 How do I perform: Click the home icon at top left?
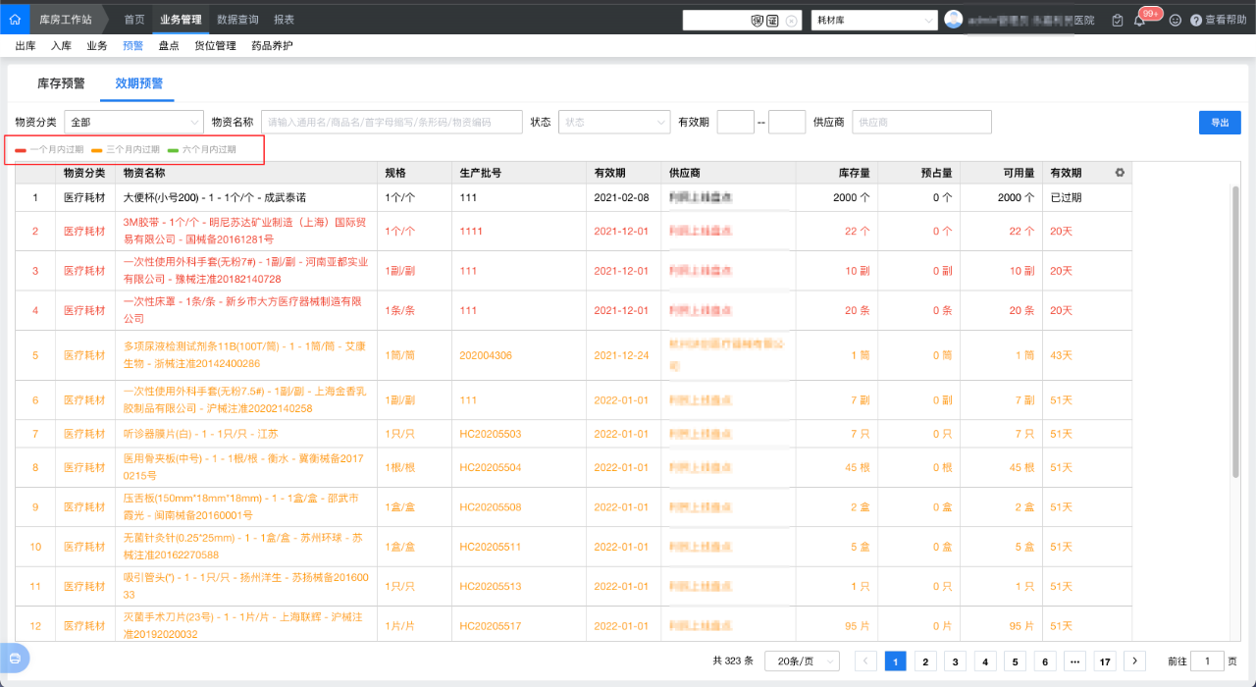coord(14,19)
